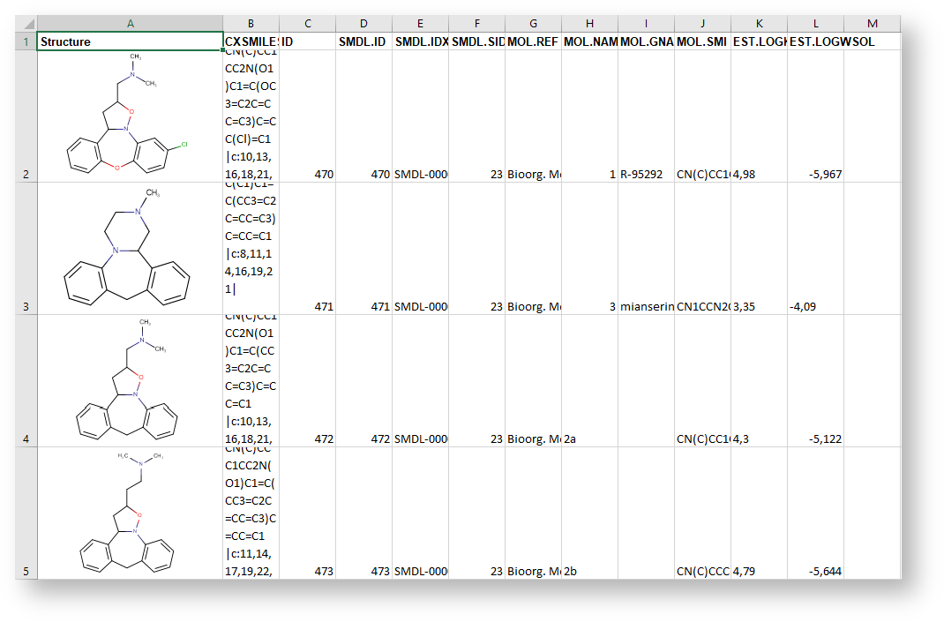944x622 pixels.
Task: Select the MOL.NAM cell labeled 2b
Action: tap(589, 571)
